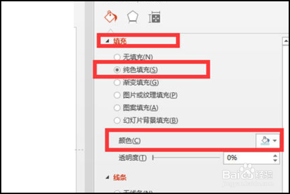Screen dimensions: 290x194
Task: Select the 纯色填充(S) radio option
Action: tap(117, 70)
